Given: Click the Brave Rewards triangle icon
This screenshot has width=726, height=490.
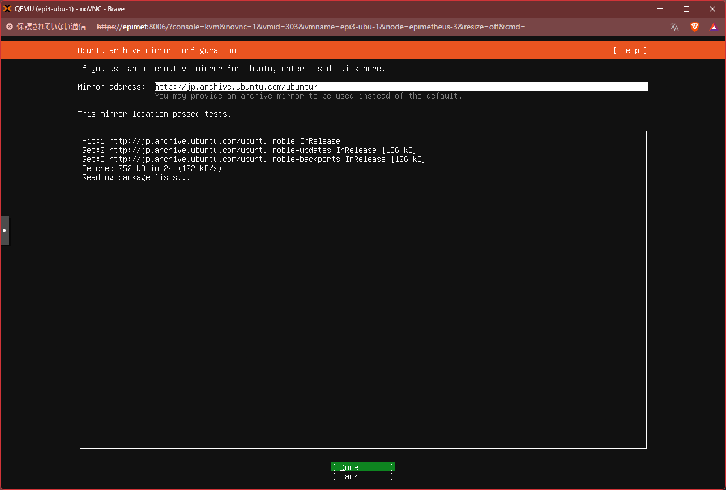Looking at the screenshot, I should click(714, 27).
